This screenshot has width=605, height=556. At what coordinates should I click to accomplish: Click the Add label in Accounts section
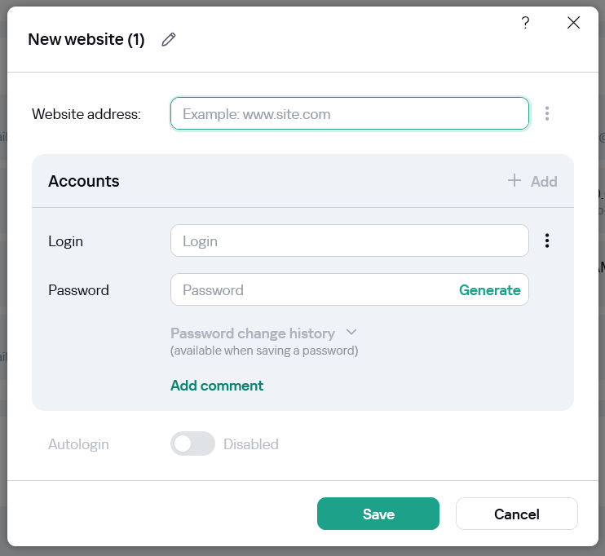point(544,182)
